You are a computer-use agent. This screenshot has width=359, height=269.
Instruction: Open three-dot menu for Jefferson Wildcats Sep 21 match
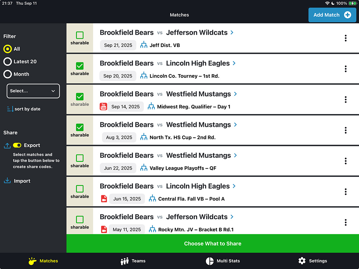[x=345, y=38]
